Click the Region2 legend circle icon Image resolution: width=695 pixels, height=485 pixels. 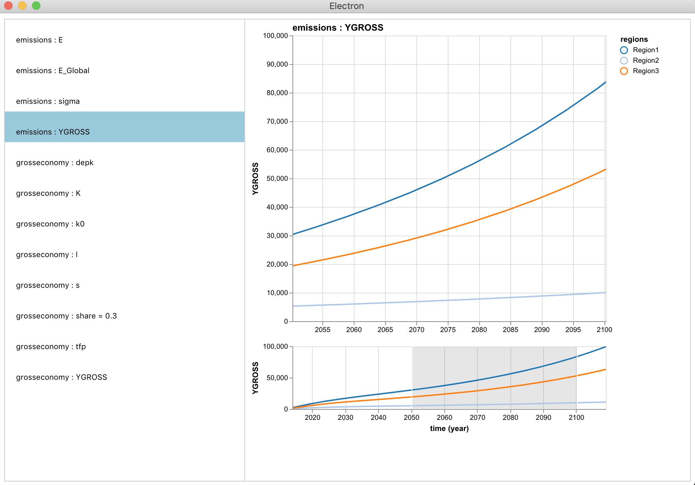coord(624,61)
